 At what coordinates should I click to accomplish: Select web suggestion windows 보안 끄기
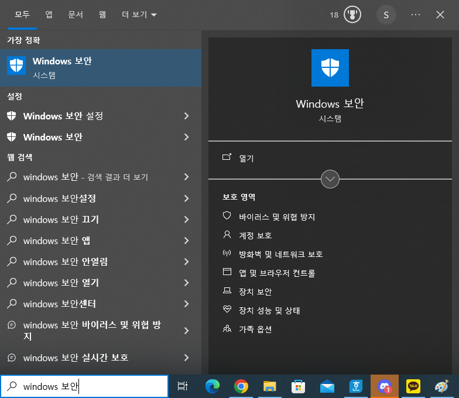coord(101,220)
